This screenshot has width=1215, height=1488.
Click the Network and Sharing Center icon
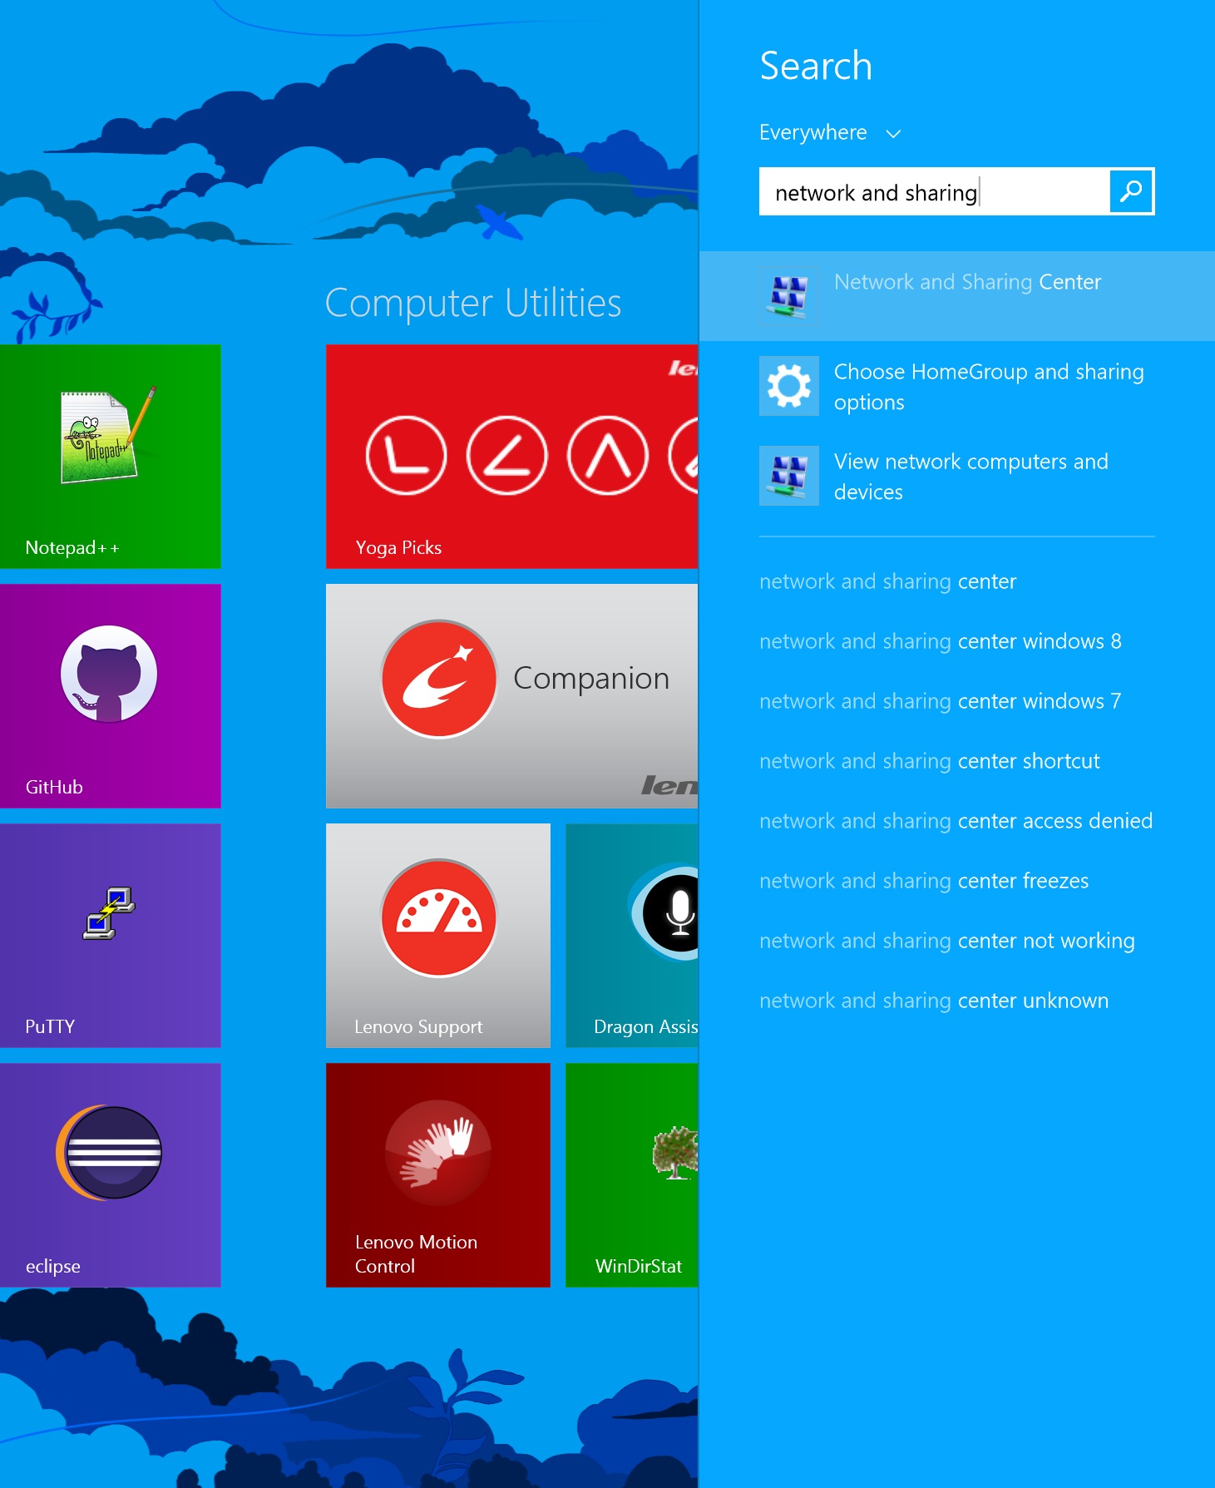789,296
